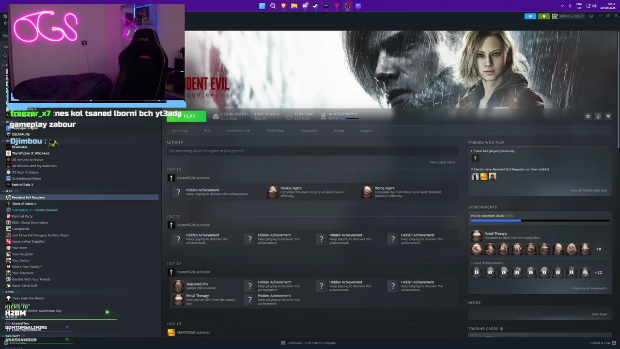Open View Latest News link
This screenshot has height=349, width=620.
(442, 162)
